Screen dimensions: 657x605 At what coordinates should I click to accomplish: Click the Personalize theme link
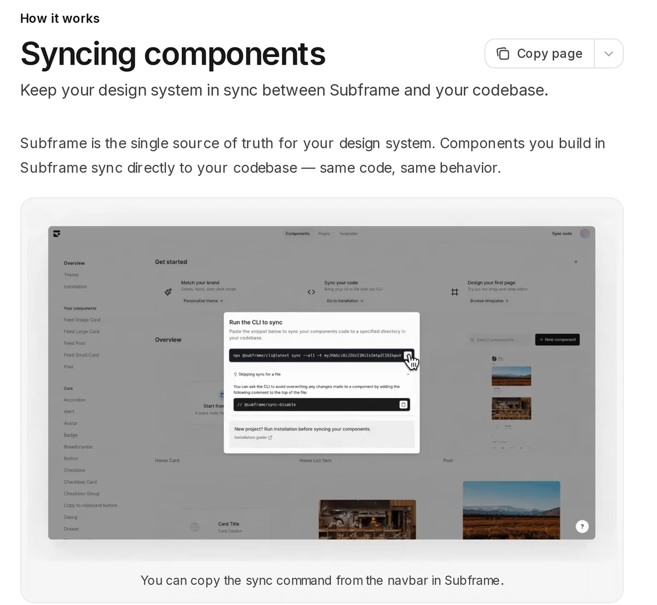[203, 301]
